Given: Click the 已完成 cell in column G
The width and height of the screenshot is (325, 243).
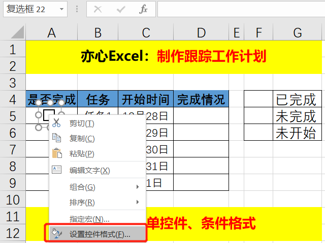Looking at the screenshot, I should (298, 99).
